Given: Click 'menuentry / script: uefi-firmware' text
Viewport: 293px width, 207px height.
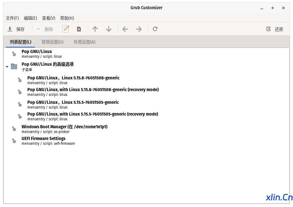Looking at the screenshot, I should click(x=48, y=144).
